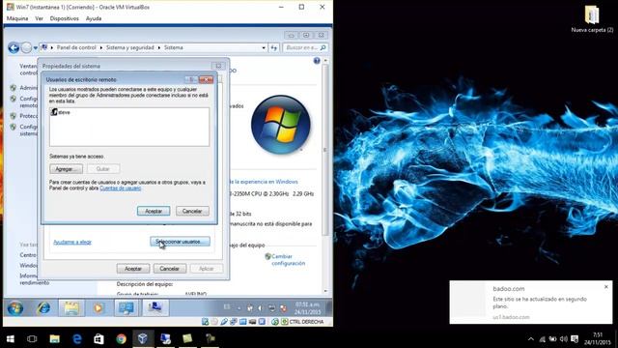
Task: Open the address bar history dropdown
Action: pos(264,47)
